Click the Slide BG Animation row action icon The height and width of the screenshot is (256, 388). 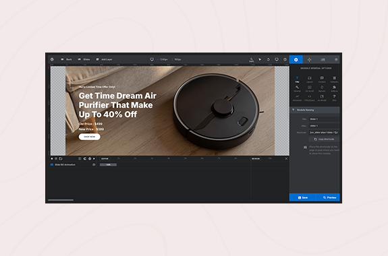[94, 164]
